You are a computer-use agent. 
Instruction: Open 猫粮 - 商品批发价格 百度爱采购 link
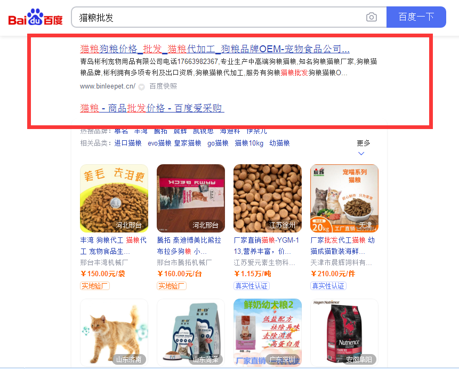(152, 108)
